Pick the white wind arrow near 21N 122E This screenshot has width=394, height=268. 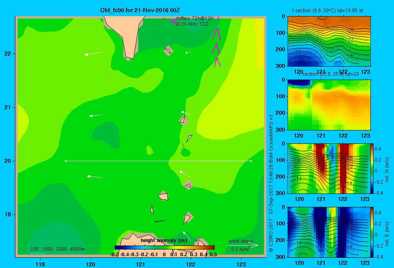pyautogui.click(x=186, y=113)
